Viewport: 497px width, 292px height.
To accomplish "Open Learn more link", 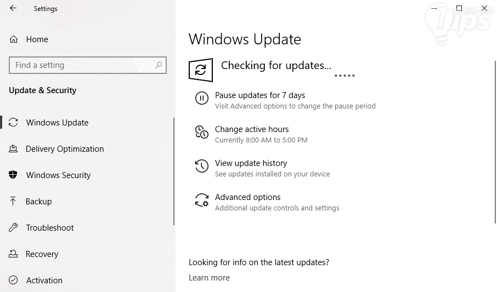I will point(209,278).
